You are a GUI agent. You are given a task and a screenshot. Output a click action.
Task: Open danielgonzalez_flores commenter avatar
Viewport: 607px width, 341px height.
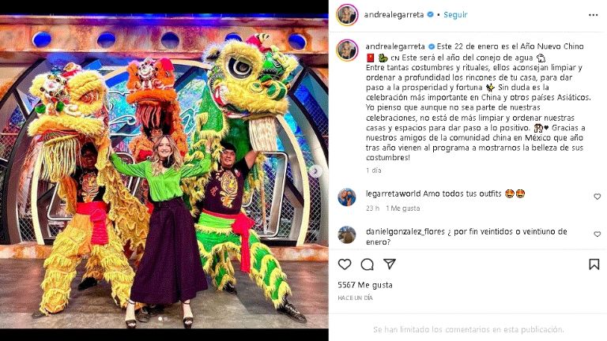click(x=346, y=234)
